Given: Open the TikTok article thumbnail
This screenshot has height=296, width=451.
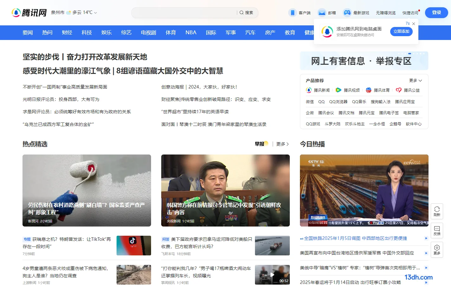Looking at the screenshot, I should click(x=134, y=246).
